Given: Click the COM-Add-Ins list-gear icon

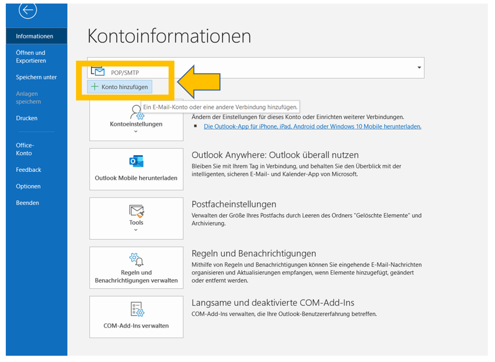Looking at the screenshot, I should (137, 309).
